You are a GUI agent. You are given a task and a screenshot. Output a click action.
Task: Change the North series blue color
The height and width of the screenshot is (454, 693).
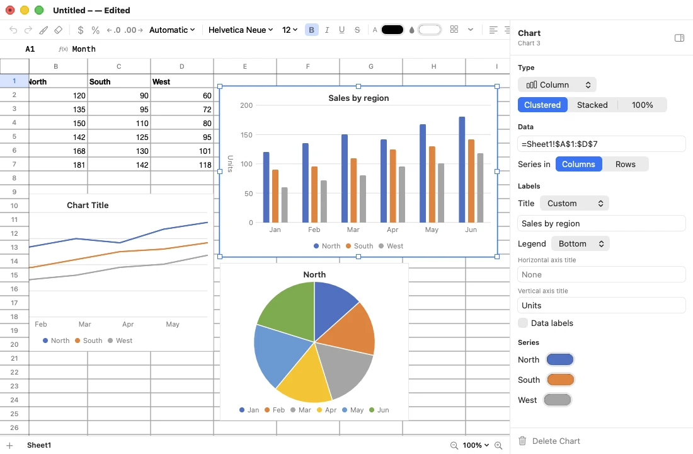(x=560, y=359)
